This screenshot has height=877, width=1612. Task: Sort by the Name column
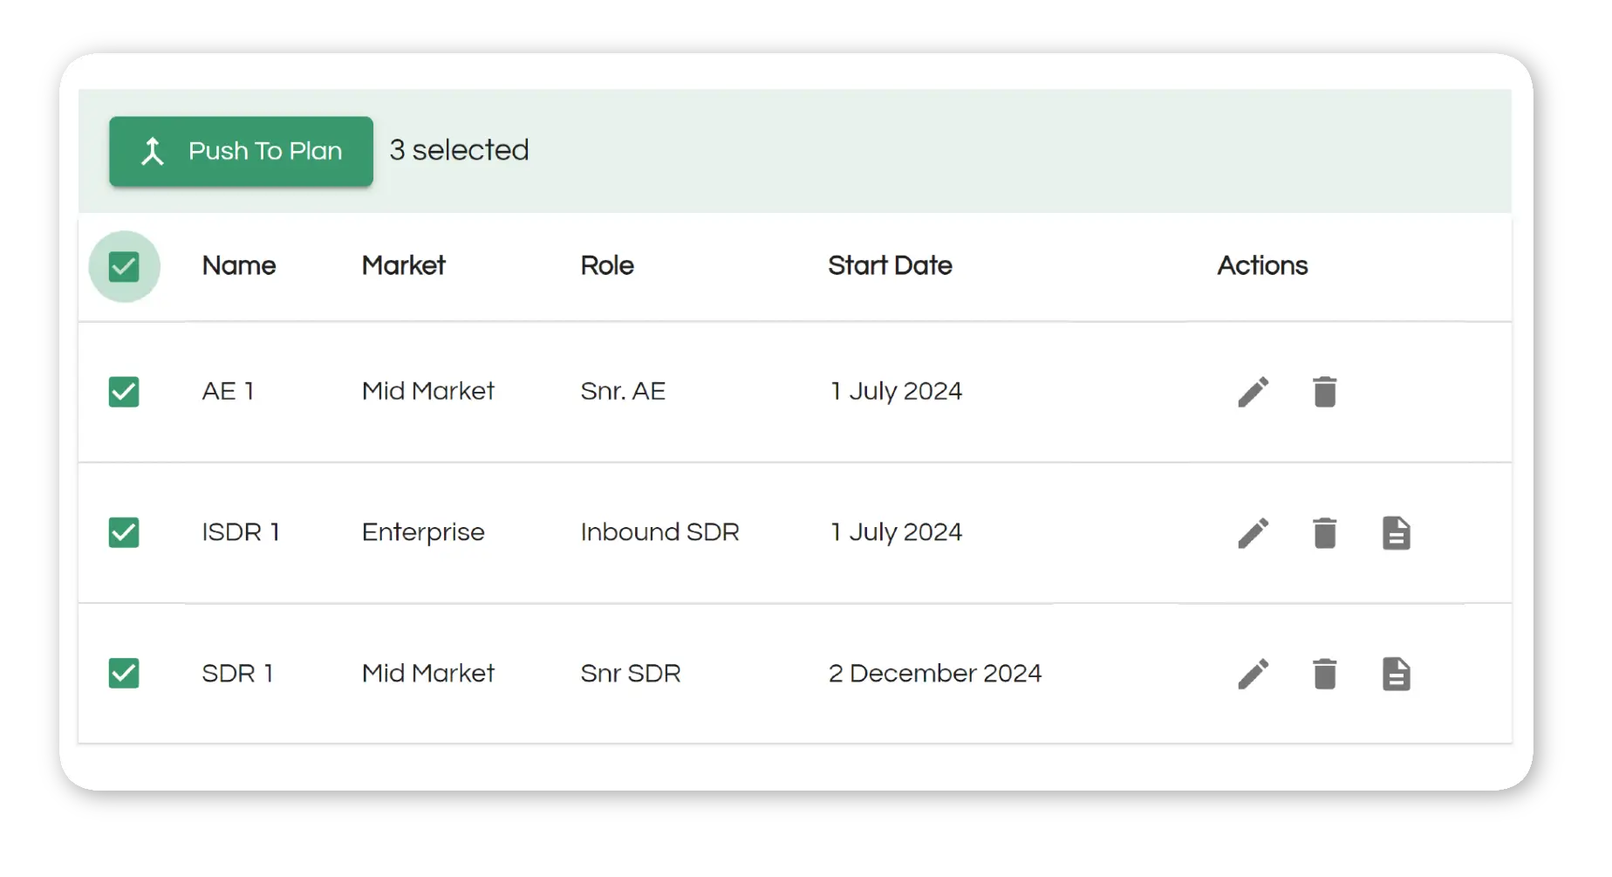coord(239,266)
